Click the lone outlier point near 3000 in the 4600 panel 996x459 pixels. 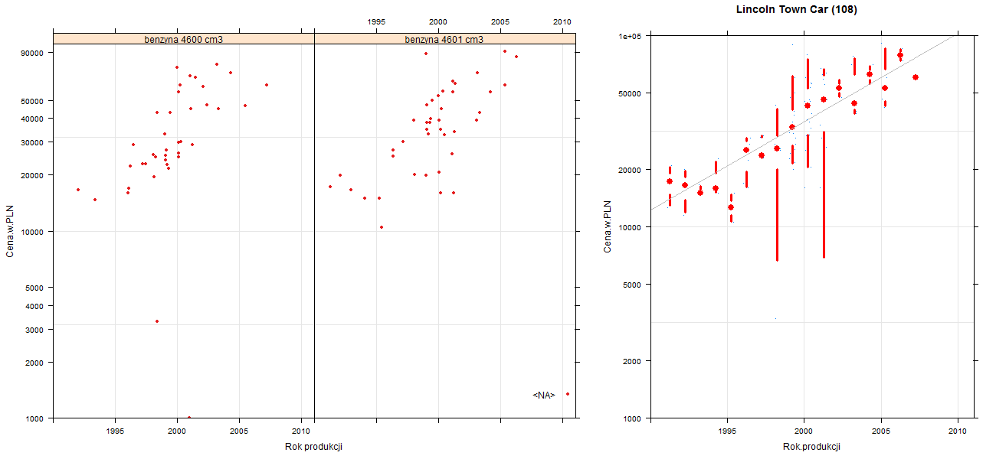(157, 321)
